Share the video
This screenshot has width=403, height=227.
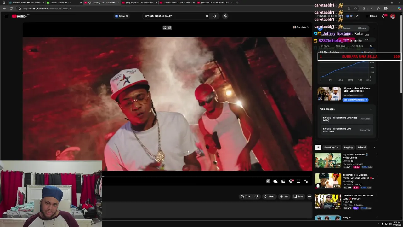[x=269, y=197]
